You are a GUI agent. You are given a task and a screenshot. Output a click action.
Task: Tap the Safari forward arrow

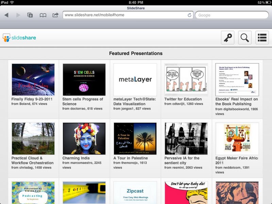tap(18, 15)
